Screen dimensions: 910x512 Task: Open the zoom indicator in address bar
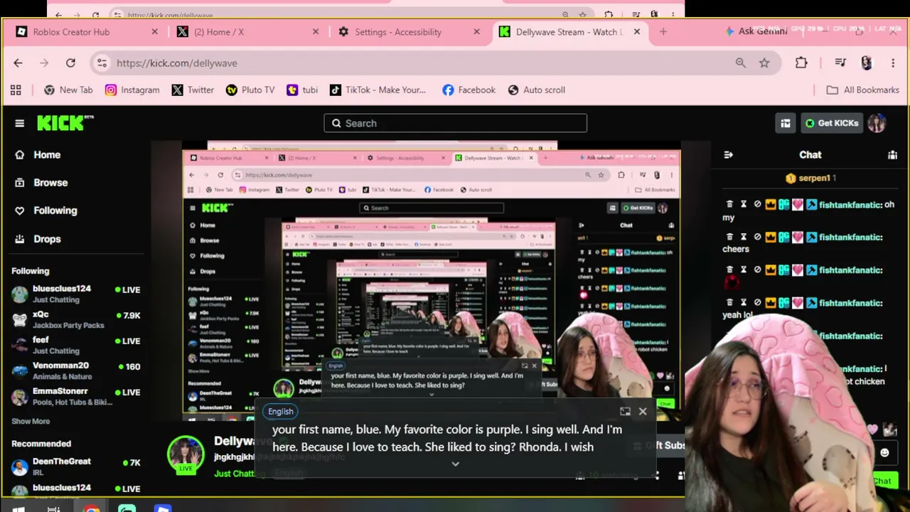[741, 63]
